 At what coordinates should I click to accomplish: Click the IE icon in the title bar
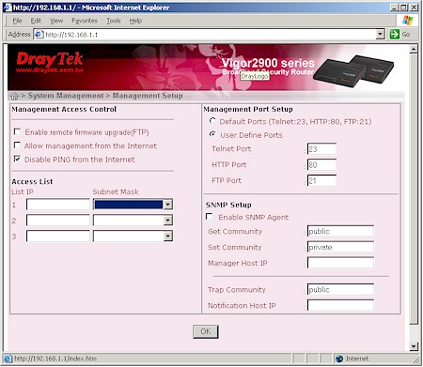(x=8, y=8)
